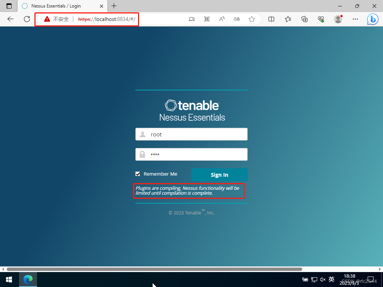Click the Edge icon in taskbar

28,280
